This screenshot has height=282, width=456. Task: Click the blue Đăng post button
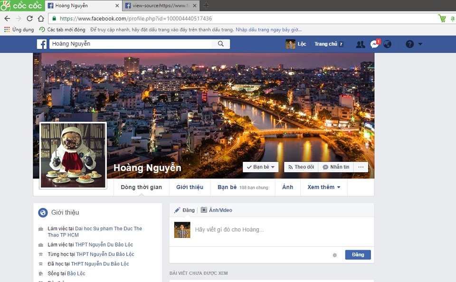[358, 254]
